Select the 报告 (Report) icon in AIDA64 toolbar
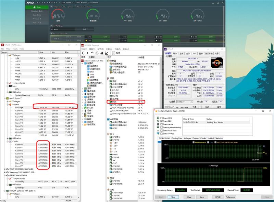Image resolution: width=274 pixels, height=202 pixels. point(114,53)
